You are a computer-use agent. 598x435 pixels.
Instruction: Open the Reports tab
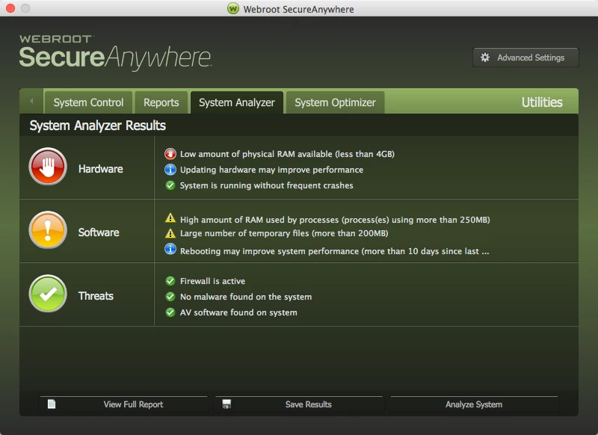click(161, 102)
